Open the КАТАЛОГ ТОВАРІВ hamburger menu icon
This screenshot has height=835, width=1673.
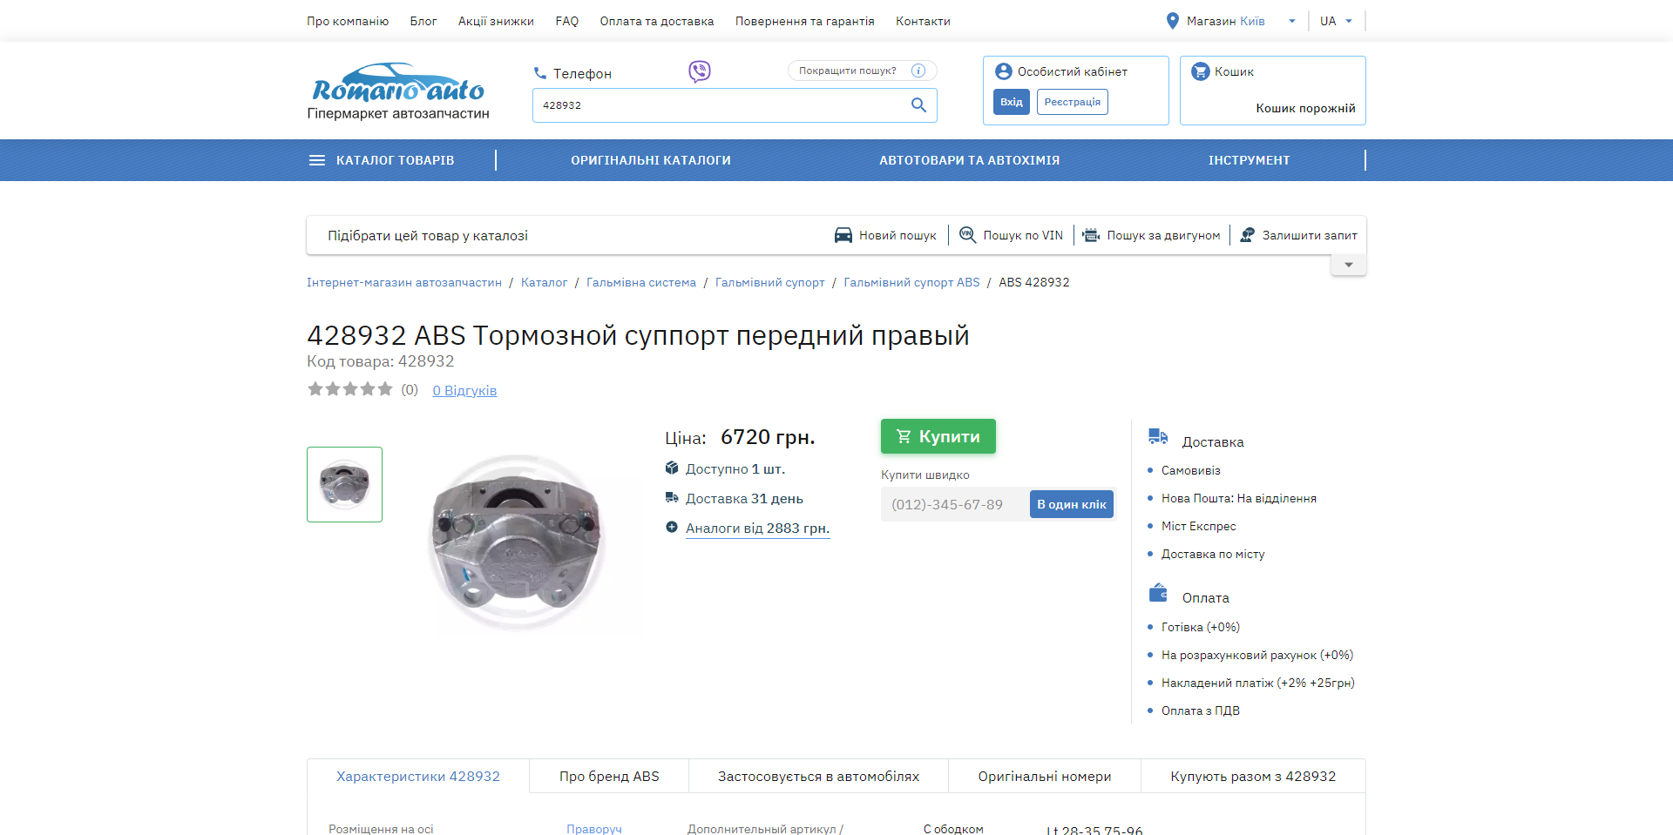click(317, 160)
